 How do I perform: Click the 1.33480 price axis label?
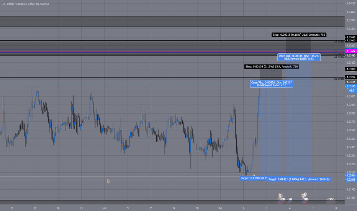coord(351,56)
